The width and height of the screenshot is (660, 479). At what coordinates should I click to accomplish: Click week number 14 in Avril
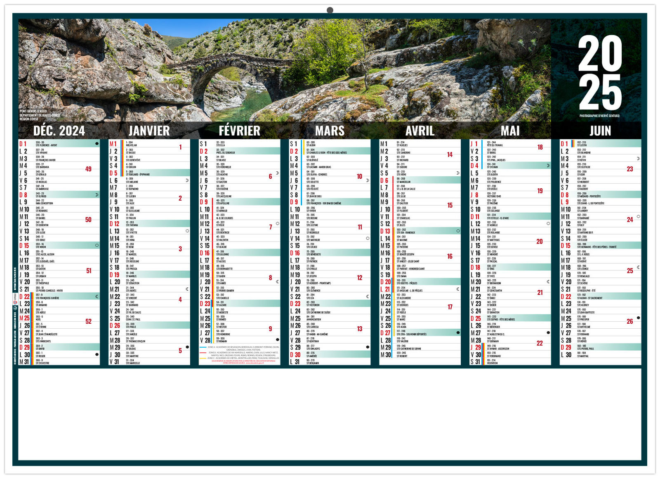pyautogui.click(x=450, y=154)
